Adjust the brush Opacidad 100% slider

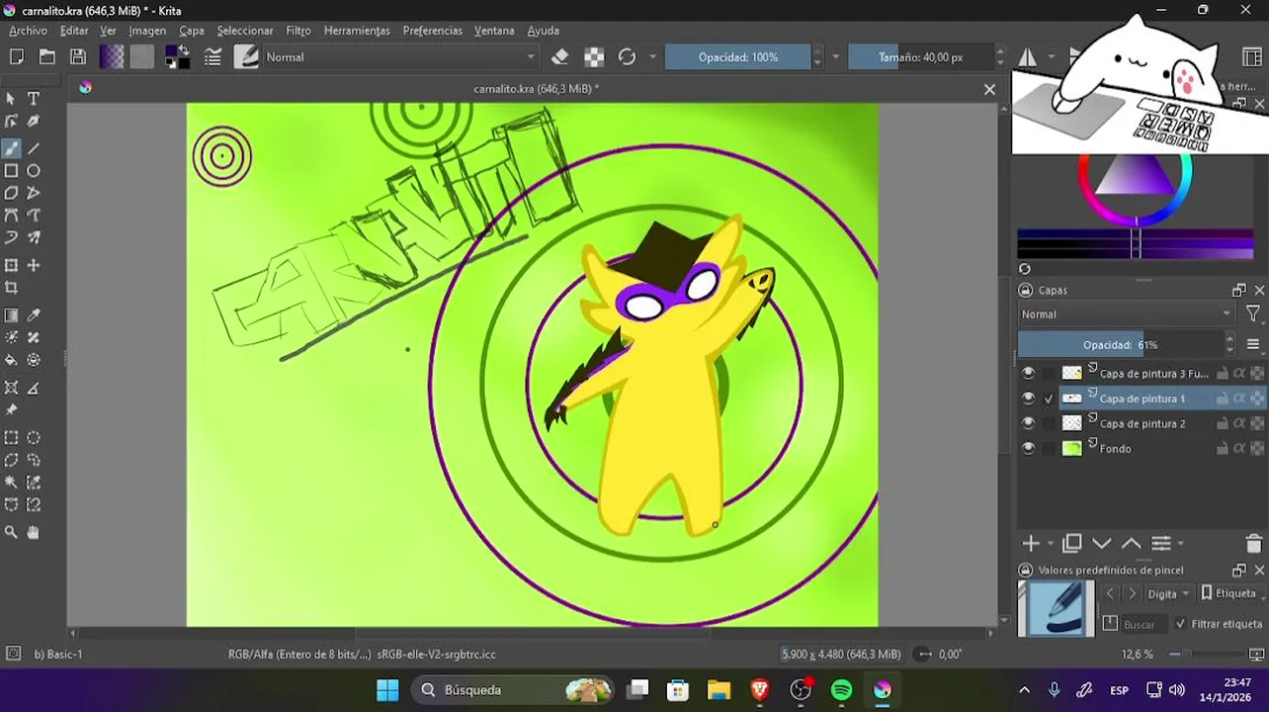click(x=737, y=57)
